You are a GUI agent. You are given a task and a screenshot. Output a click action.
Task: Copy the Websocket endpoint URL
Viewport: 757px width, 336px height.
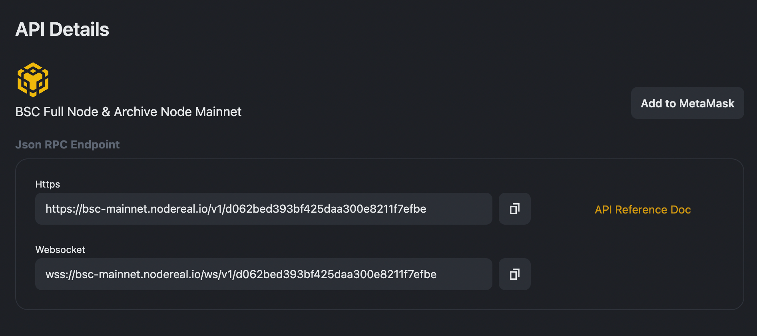(514, 274)
